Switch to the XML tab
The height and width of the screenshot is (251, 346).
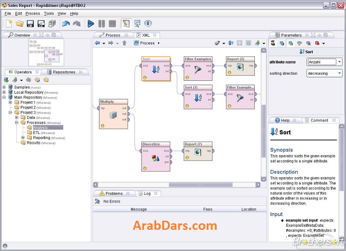pyautogui.click(x=146, y=35)
